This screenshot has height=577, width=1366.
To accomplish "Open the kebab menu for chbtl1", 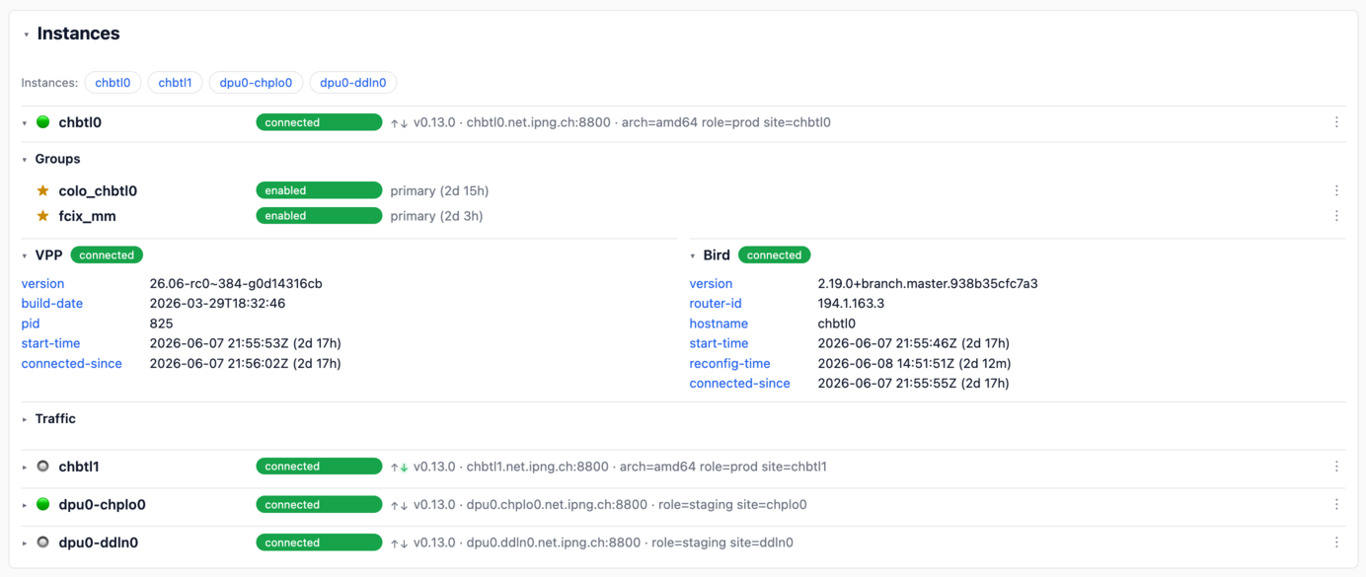I will 1336,467.
